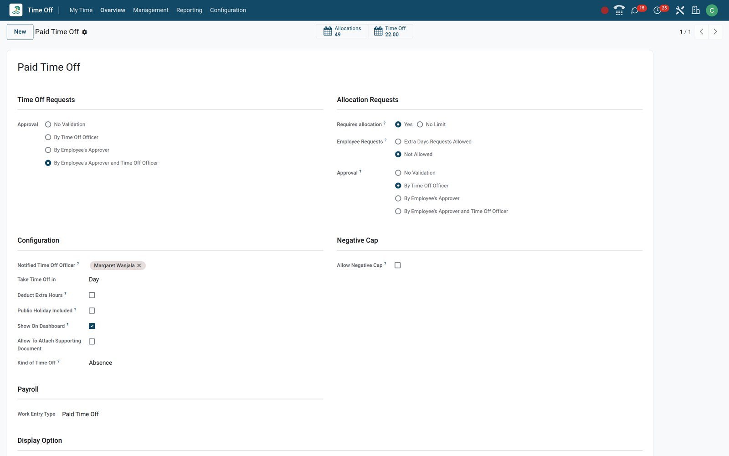Screen dimensions: 729x456
Task: Enable the Deduct Extra Hours checkbox
Action: pos(92,295)
